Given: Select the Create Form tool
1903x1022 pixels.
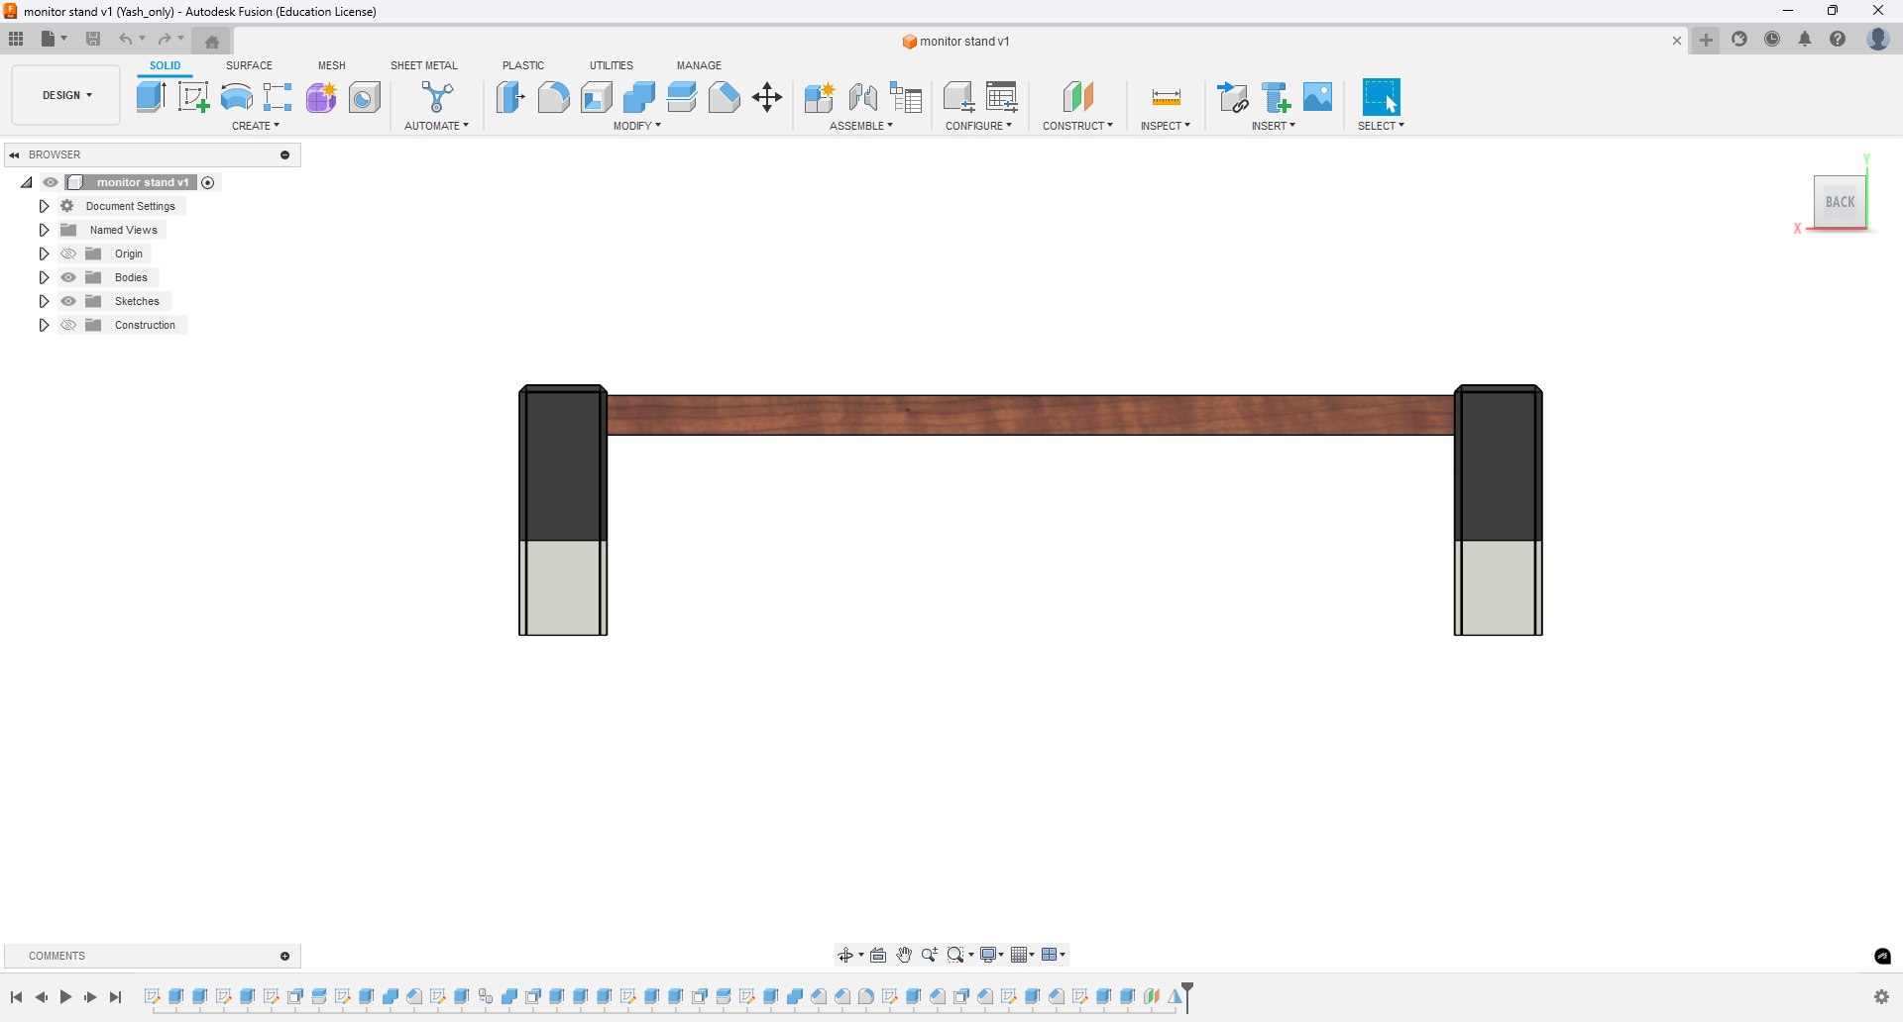Looking at the screenshot, I should click(x=321, y=96).
